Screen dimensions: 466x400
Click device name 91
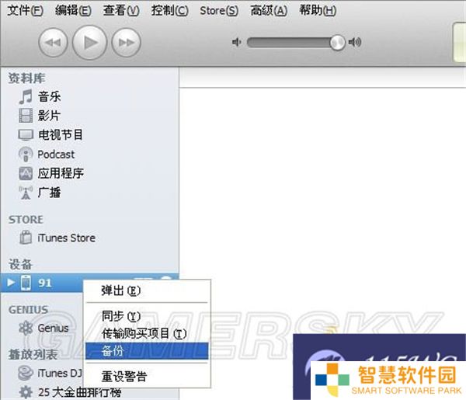[x=45, y=283]
